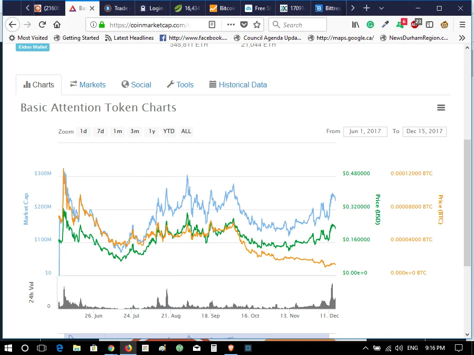Click the chart range navigator slider
The height and width of the screenshot is (355, 474).
pos(196,336)
